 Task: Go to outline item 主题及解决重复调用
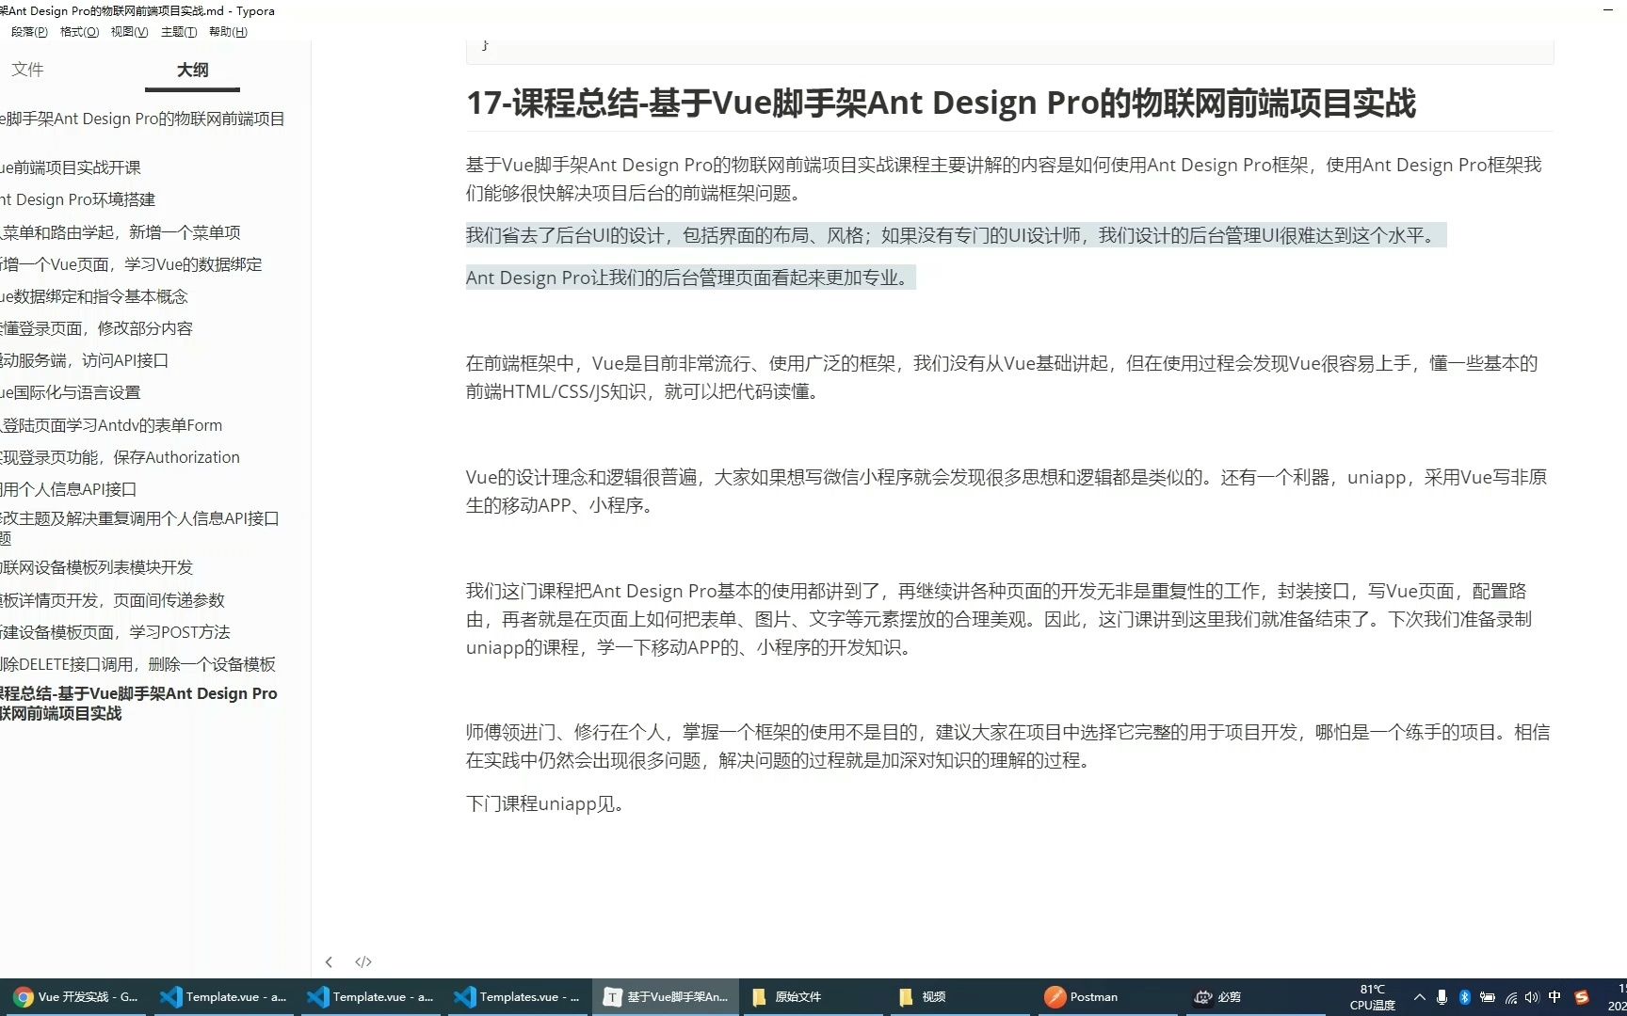point(139,528)
